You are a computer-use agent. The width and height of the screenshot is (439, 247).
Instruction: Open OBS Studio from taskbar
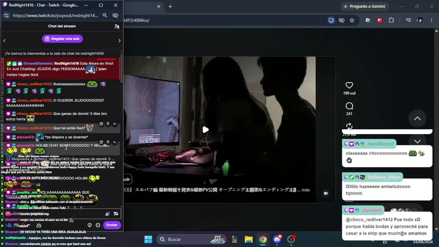click(291, 239)
